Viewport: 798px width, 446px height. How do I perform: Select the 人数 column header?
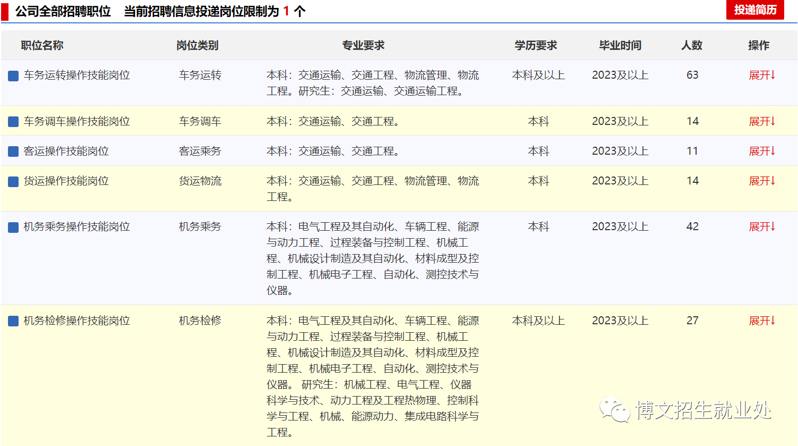click(x=692, y=46)
